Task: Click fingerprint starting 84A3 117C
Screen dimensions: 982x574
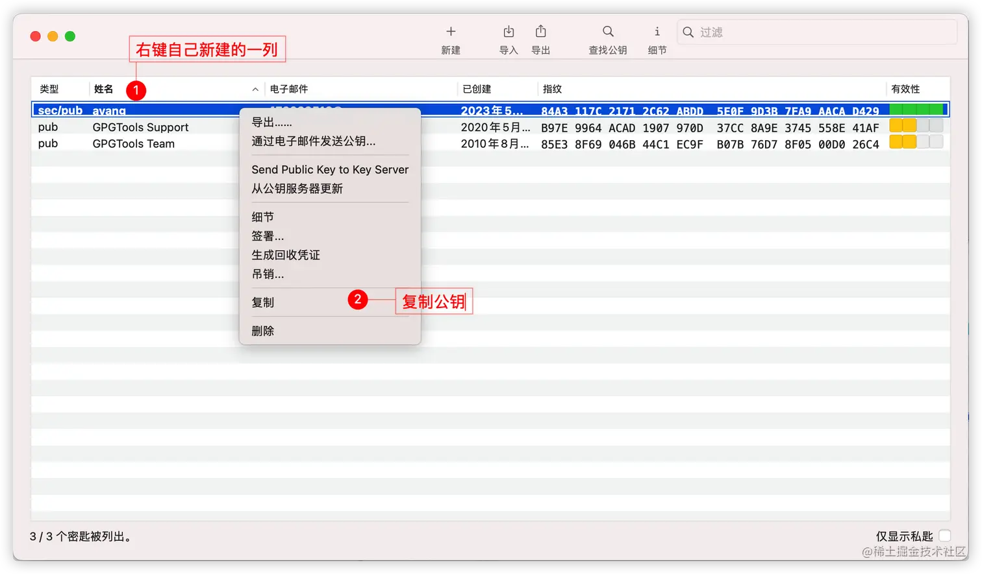Action: (710, 111)
